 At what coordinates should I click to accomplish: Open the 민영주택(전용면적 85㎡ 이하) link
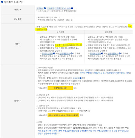[59, 8]
